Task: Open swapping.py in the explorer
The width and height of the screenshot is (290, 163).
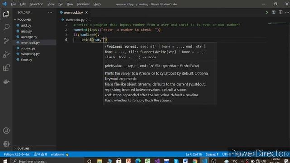Action: tap(30, 54)
